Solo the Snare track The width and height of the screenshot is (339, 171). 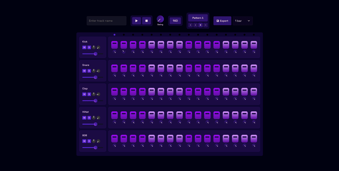(x=89, y=71)
